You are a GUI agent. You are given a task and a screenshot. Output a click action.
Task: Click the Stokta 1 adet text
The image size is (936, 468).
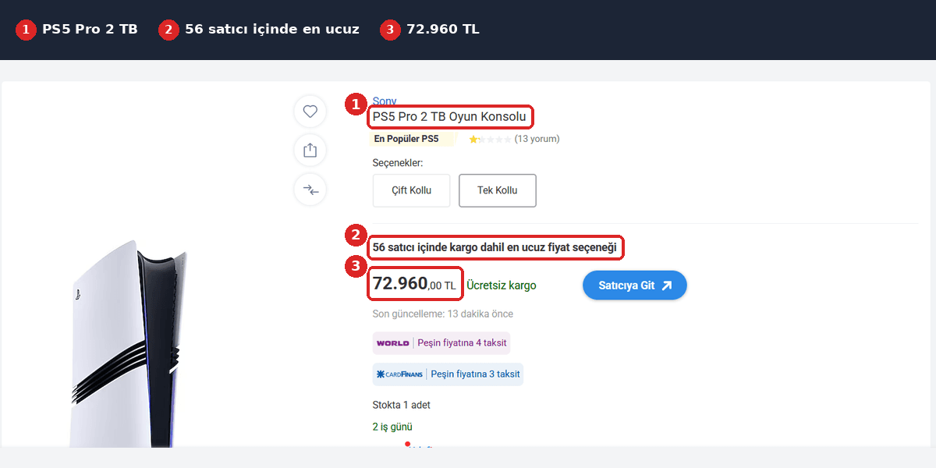click(402, 405)
